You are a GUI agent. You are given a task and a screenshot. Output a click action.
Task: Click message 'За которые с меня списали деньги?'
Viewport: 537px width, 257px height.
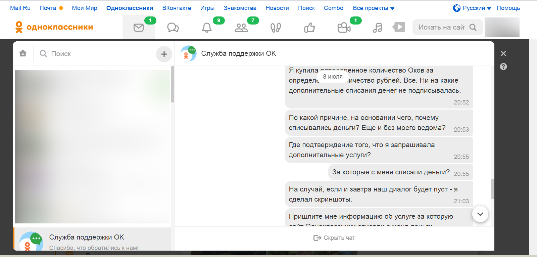click(x=401, y=172)
